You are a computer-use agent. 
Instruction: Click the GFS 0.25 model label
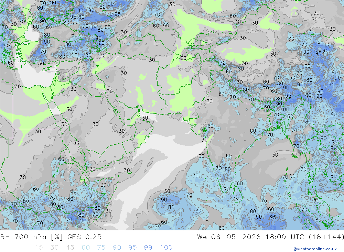pyautogui.click(x=85, y=237)
